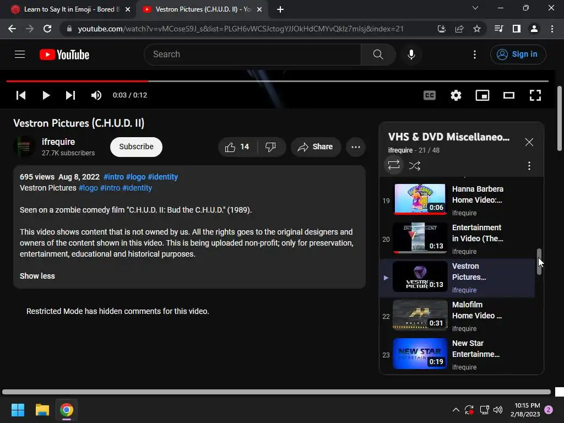This screenshot has height=423, width=564.
Task: Close the Learn to Say It in Emoji tab
Action: coord(128,10)
